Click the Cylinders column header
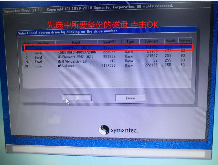The width and height of the screenshot is (218, 165). 152,41
